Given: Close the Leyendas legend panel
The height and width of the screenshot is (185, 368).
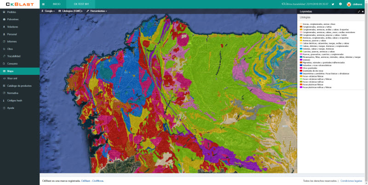Looking at the screenshot, I should [363, 11].
